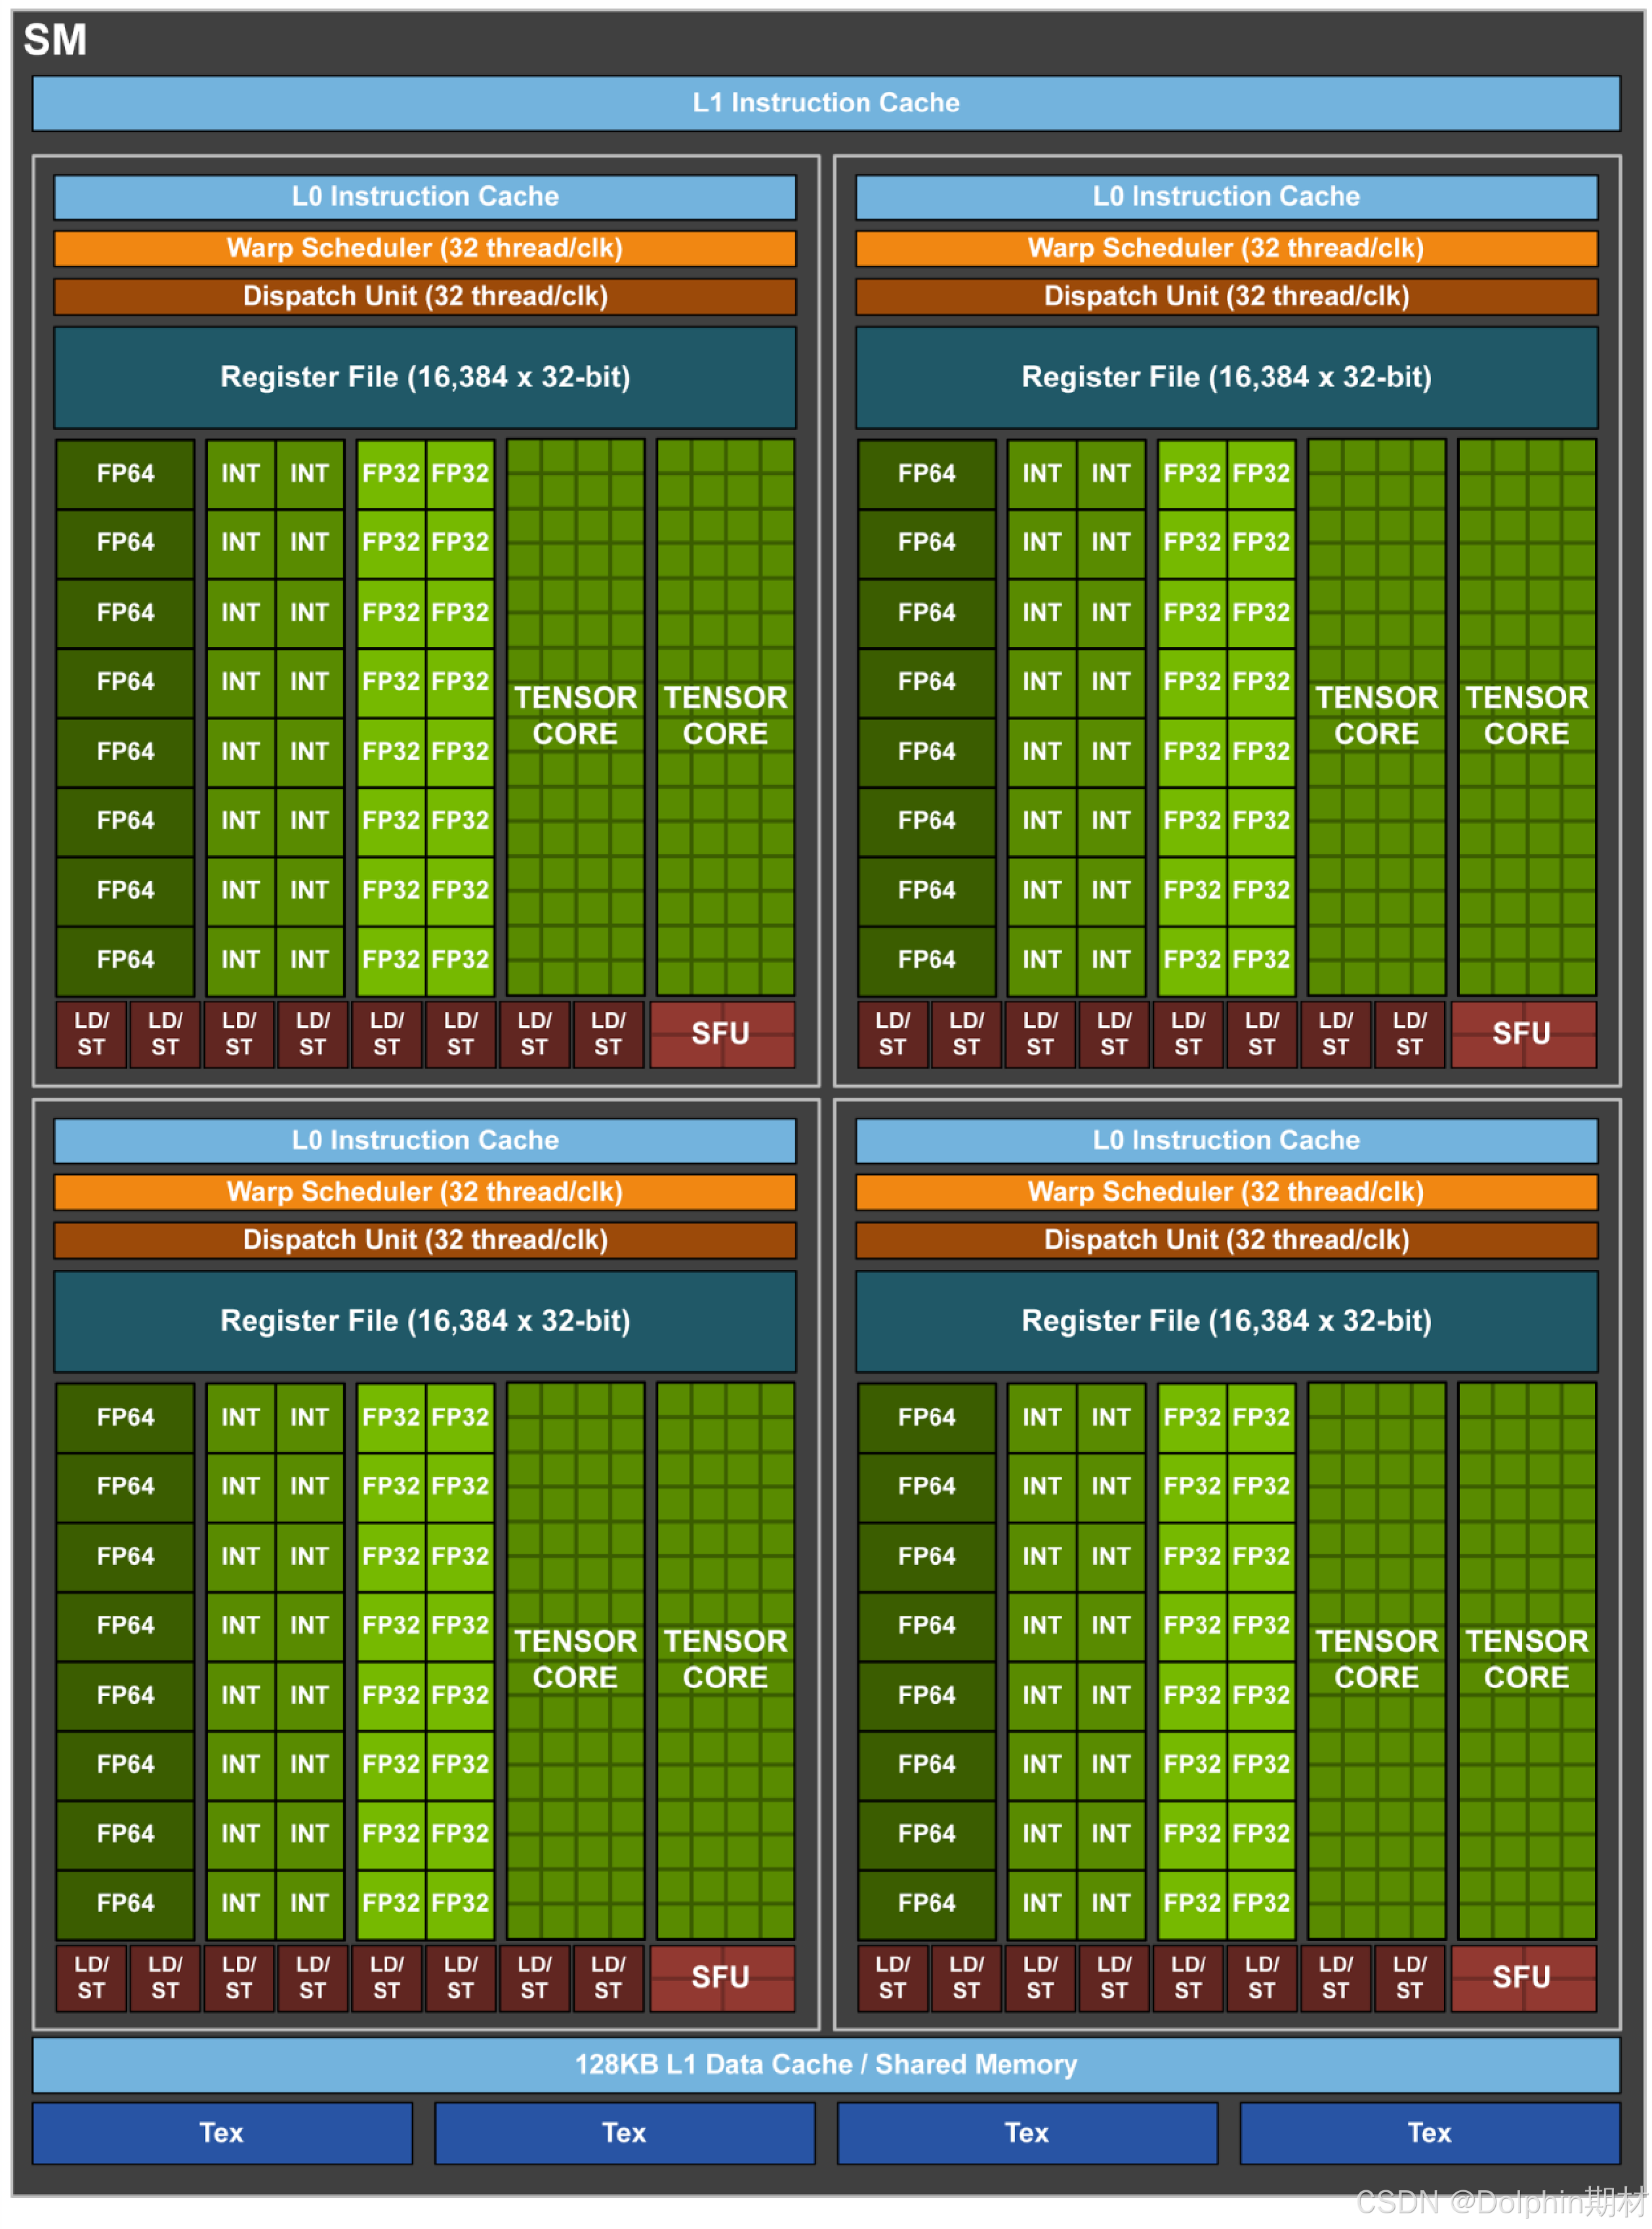Click the bottom-right quadrant's L0 Instruction Cache
Viewport: 1652px width, 2229px height.
click(1227, 1141)
